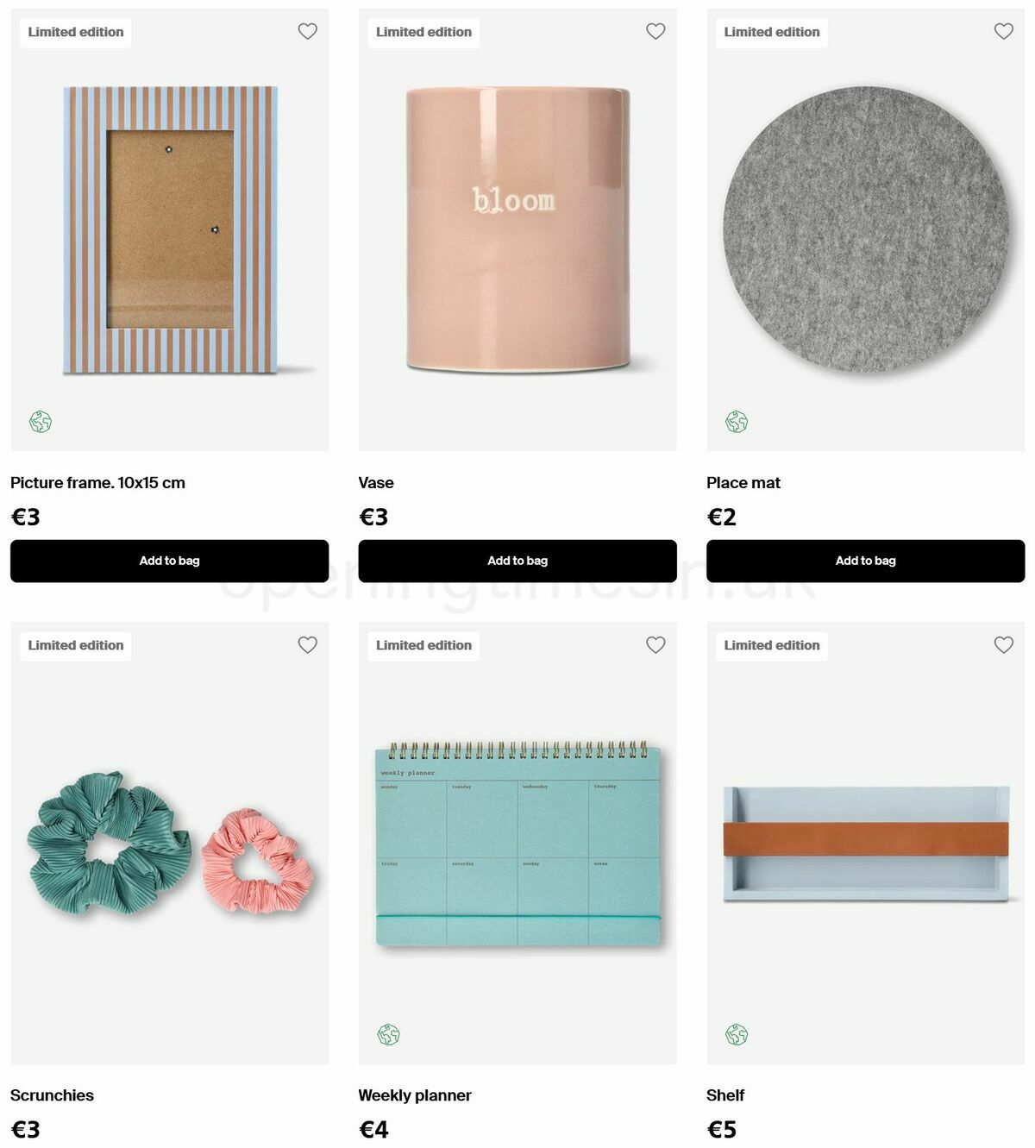Tap the heart icon on Shelf card
Image resolution: width=1035 pixels, height=1148 pixels.
pyautogui.click(x=1004, y=644)
